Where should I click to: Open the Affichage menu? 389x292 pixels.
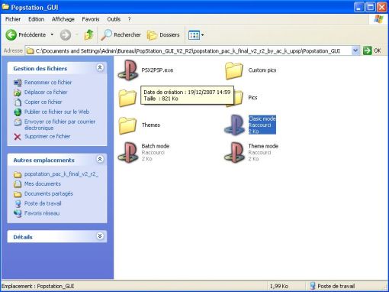[x=63, y=19]
